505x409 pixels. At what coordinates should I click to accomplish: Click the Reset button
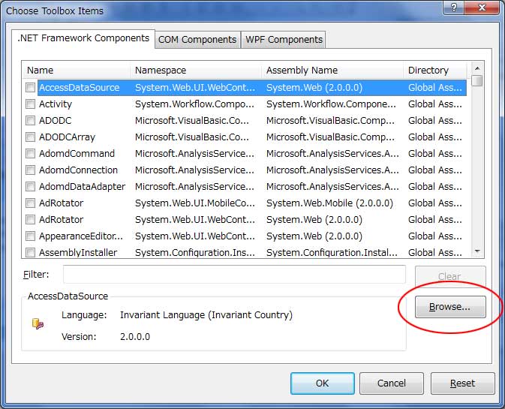coord(462,383)
